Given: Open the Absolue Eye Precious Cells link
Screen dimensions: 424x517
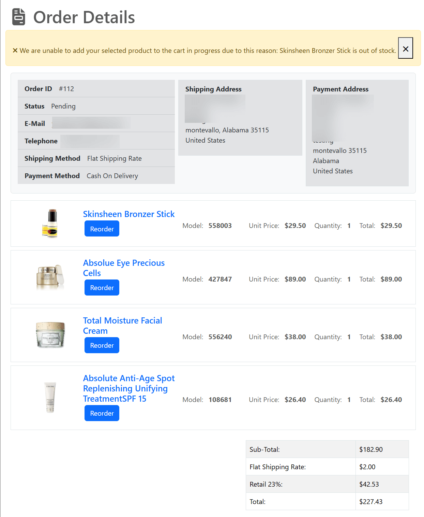Looking at the screenshot, I should click(124, 268).
